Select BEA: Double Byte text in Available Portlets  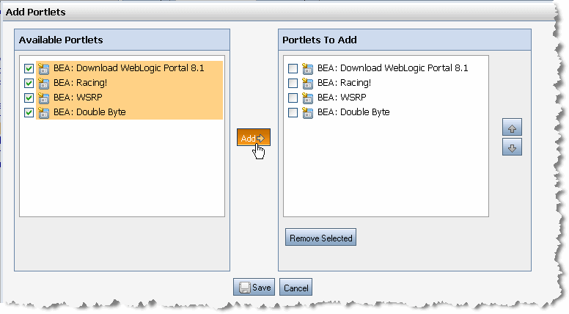[x=89, y=112]
